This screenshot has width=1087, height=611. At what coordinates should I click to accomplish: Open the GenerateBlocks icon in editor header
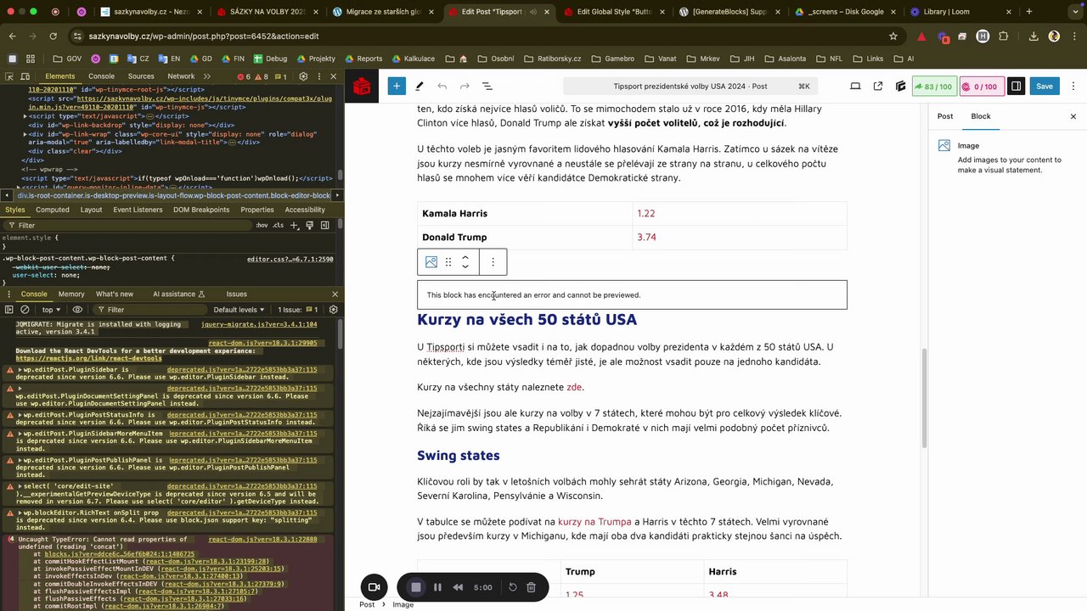click(x=900, y=86)
